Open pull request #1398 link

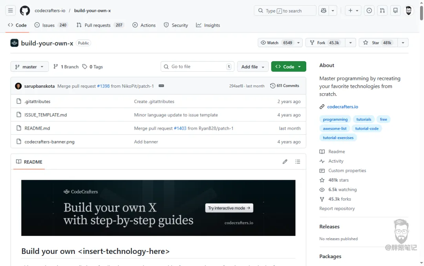pos(103,86)
